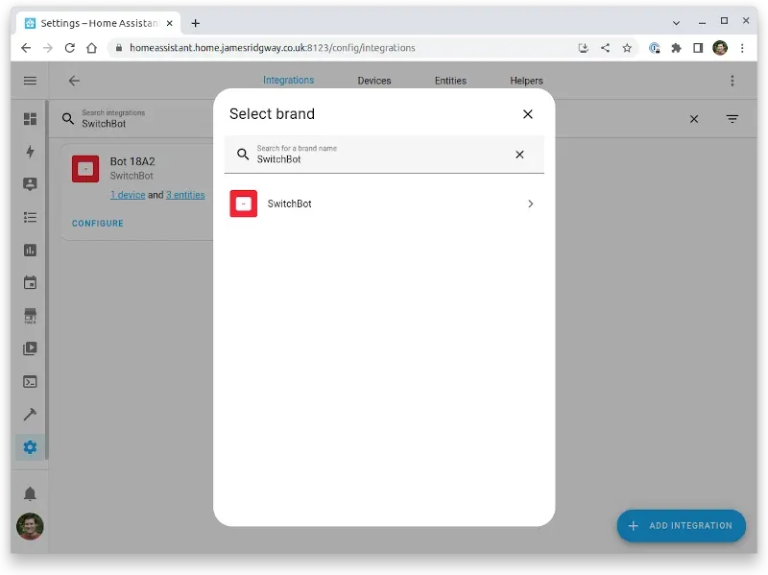Focus the Search for a brand name field

(384, 155)
